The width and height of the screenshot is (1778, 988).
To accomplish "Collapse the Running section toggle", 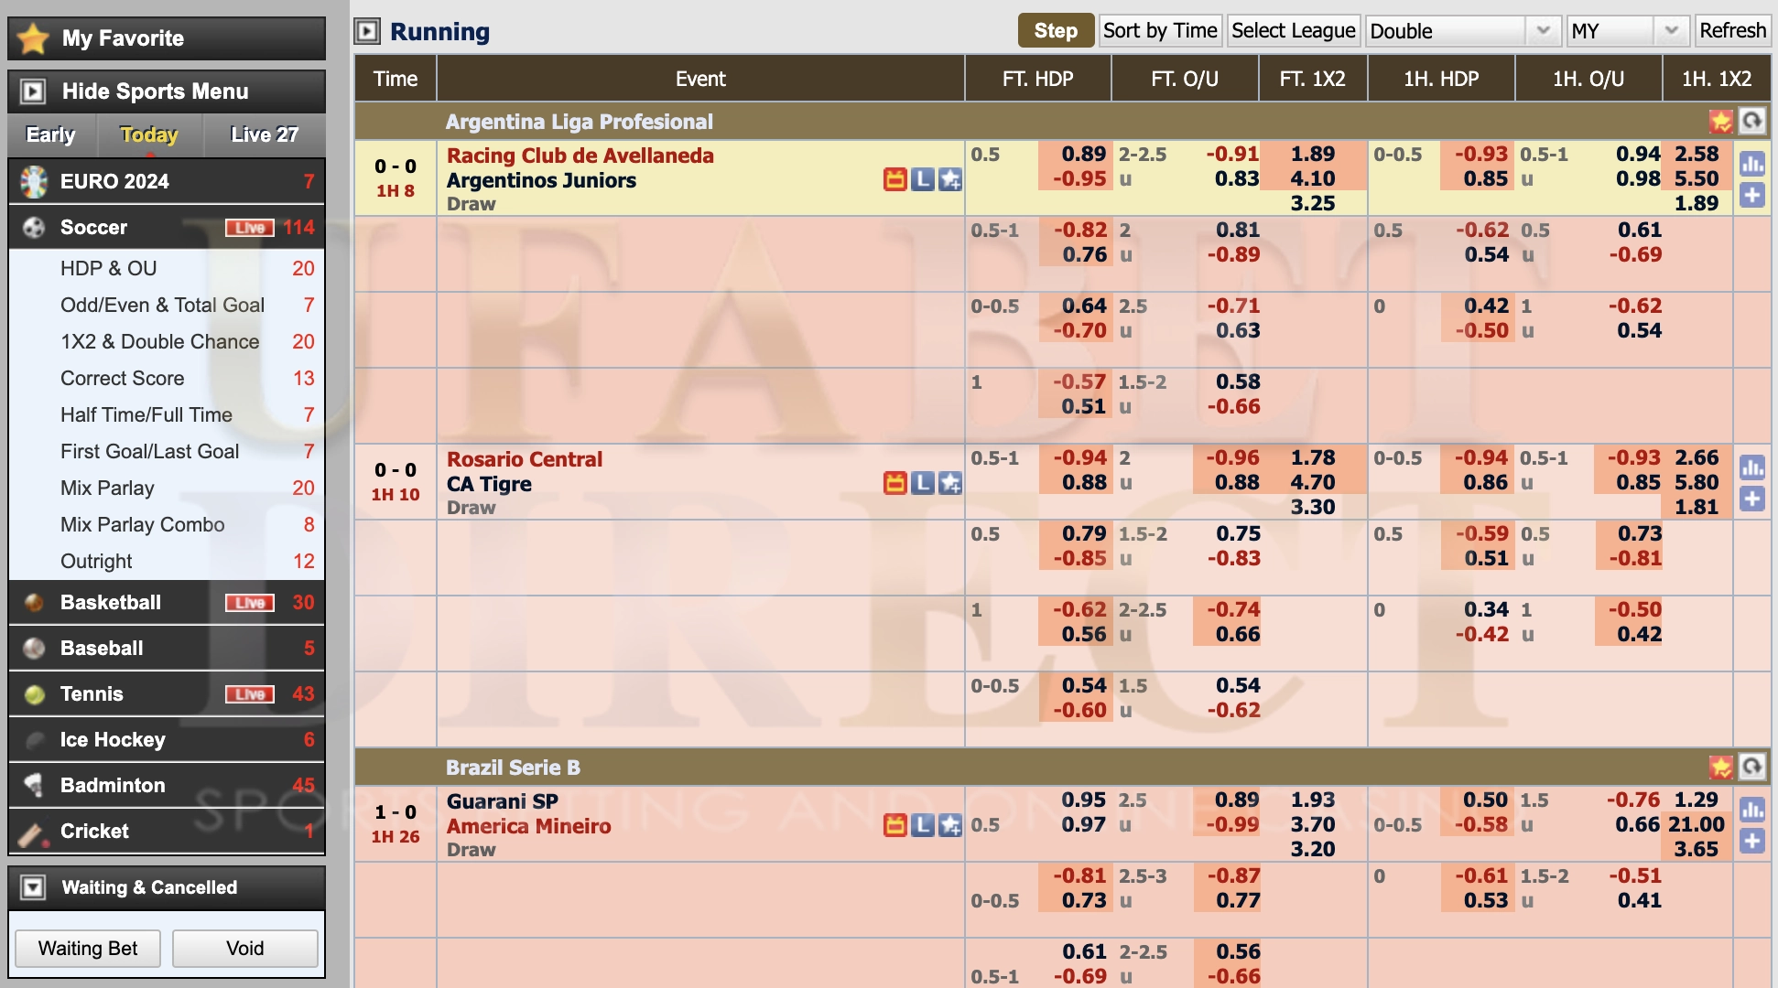I will pyautogui.click(x=367, y=32).
